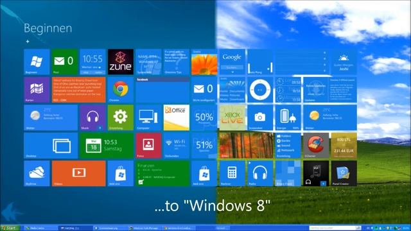Open the Rechner calculator tile

click(x=232, y=173)
